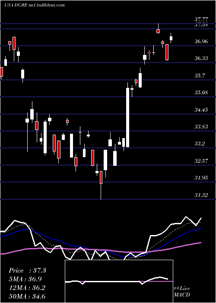This screenshot has height=303, width=216.
Task: Click the 32.57 price axis label
Action: 201,161
